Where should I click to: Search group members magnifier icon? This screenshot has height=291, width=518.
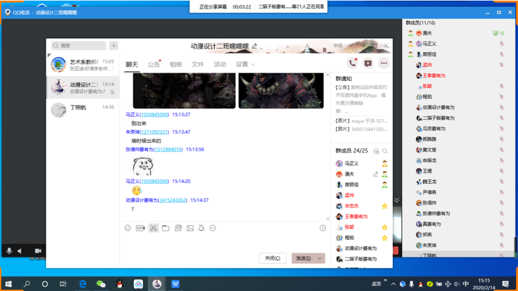pyautogui.click(x=385, y=151)
